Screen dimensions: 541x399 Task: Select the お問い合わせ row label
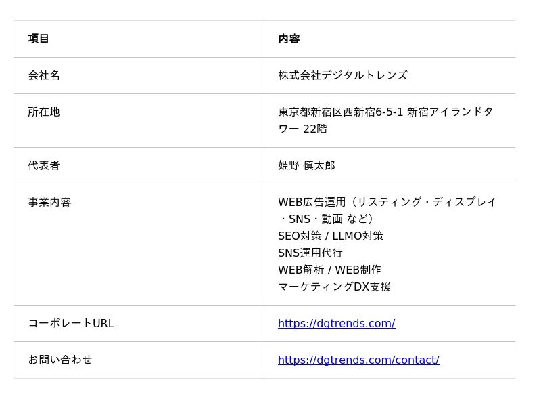(60, 360)
